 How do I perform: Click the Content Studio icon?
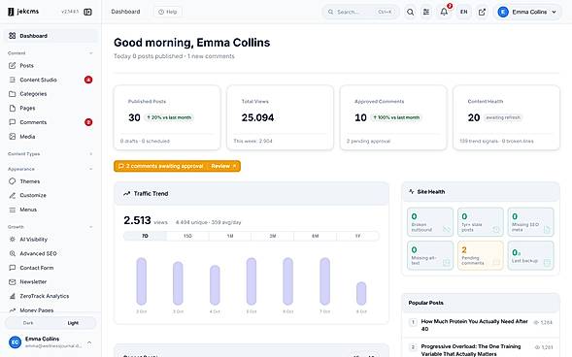coord(12,80)
